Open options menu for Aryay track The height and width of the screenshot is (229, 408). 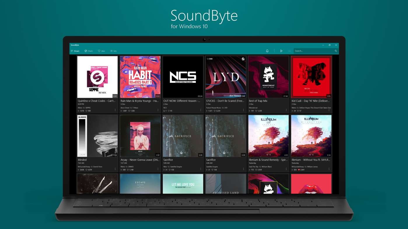click(158, 169)
